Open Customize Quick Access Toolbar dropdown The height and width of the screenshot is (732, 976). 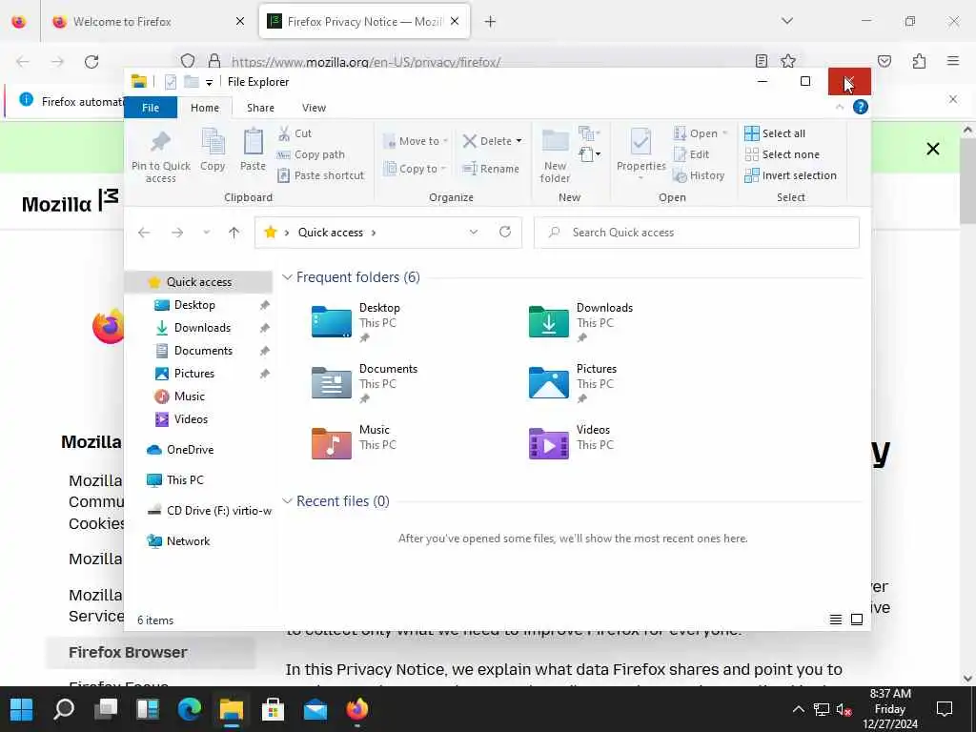(x=209, y=82)
